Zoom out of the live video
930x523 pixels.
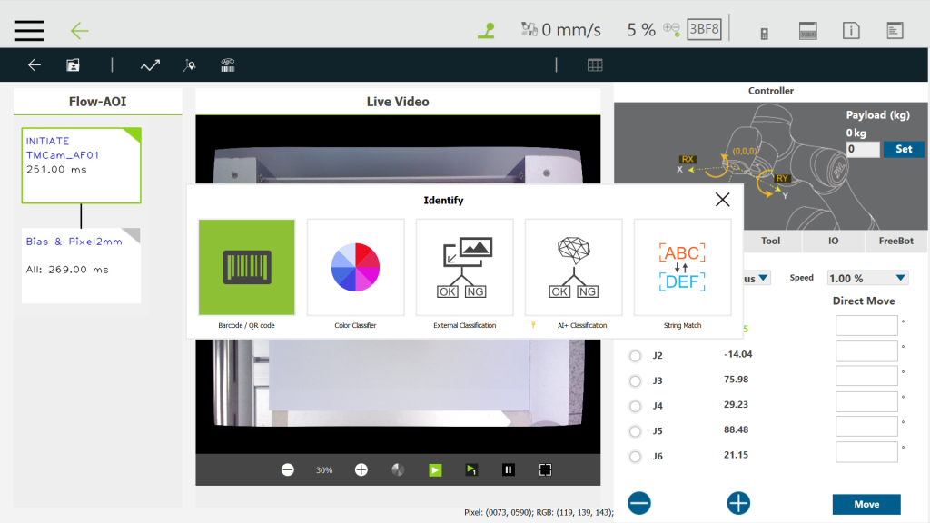coord(288,469)
